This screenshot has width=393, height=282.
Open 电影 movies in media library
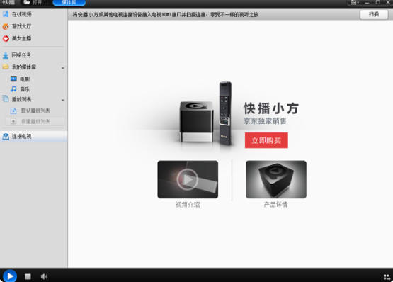pos(21,79)
